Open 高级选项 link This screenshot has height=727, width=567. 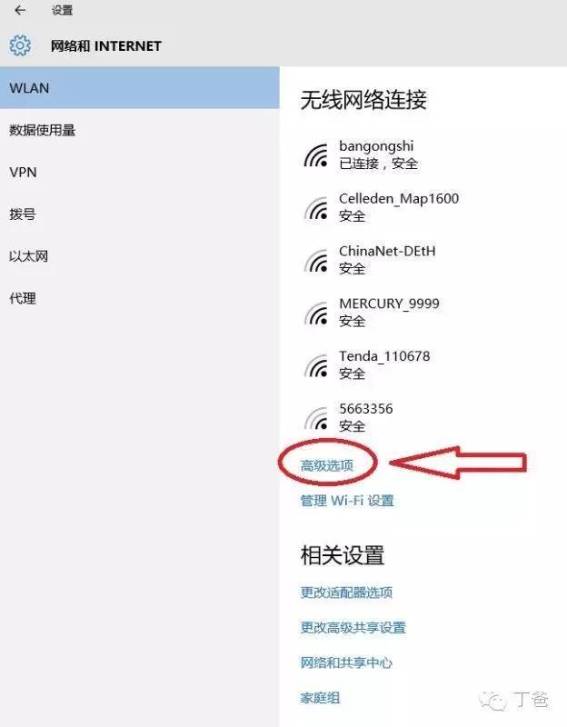pos(327,465)
